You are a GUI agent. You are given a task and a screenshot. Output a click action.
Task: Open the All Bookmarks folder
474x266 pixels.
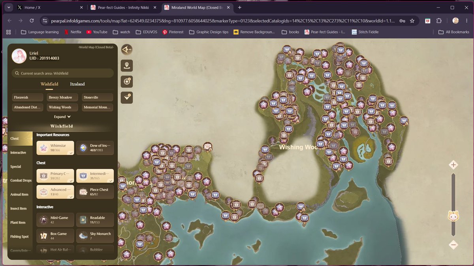[454, 32]
